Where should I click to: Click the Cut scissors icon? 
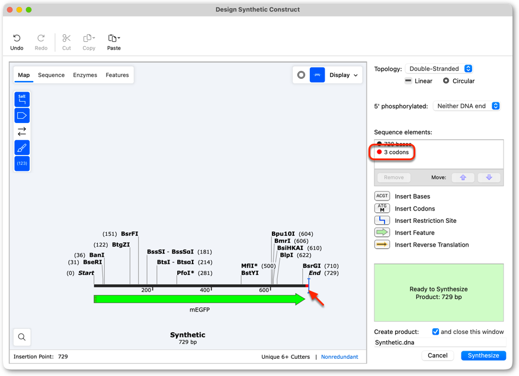click(66, 38)
